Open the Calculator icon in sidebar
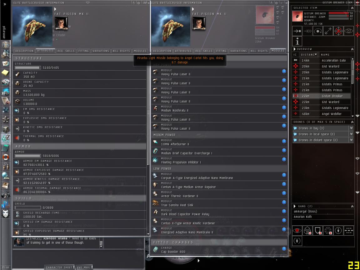Viewport: 360px width, 270px height. pos(5,148)
